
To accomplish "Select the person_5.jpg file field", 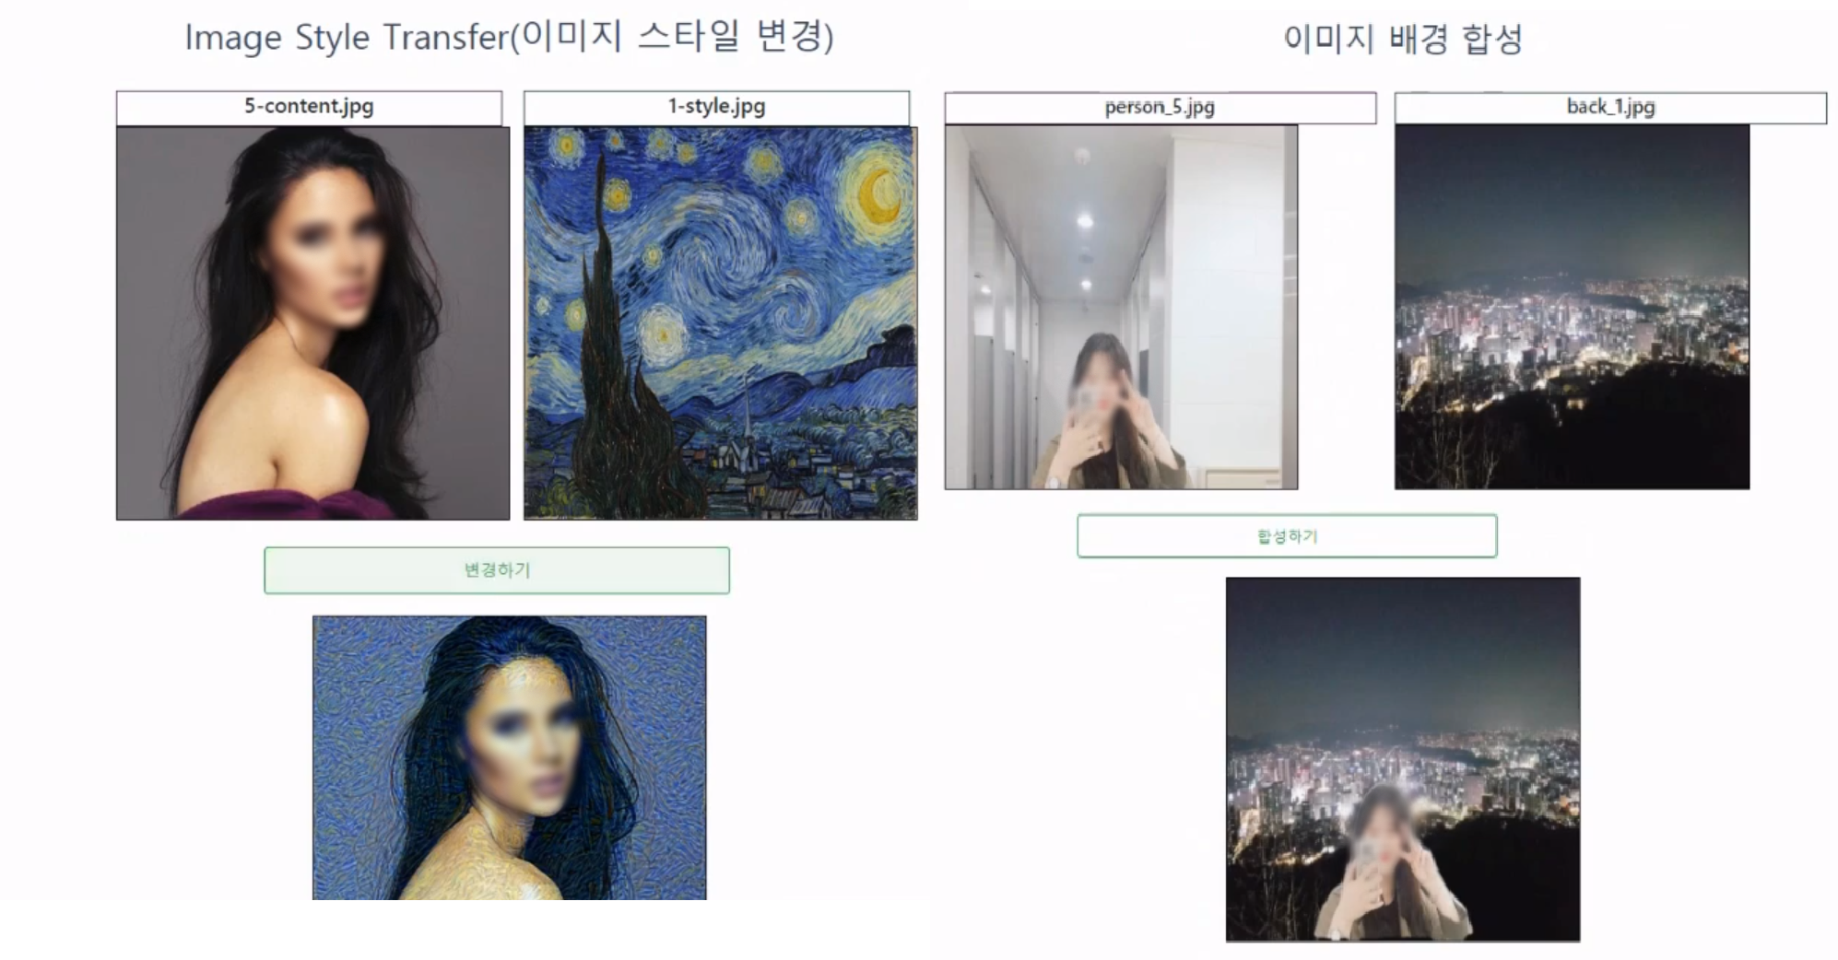I will pos(1160,107).
